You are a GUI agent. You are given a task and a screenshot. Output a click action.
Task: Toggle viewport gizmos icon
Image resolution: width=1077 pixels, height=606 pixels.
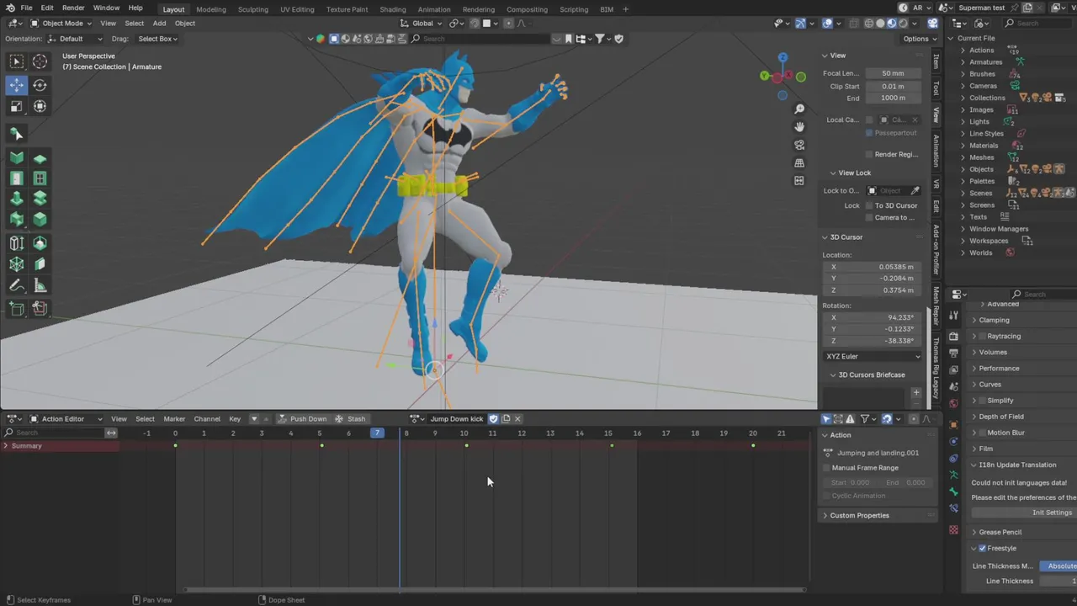tap(800, 24)
